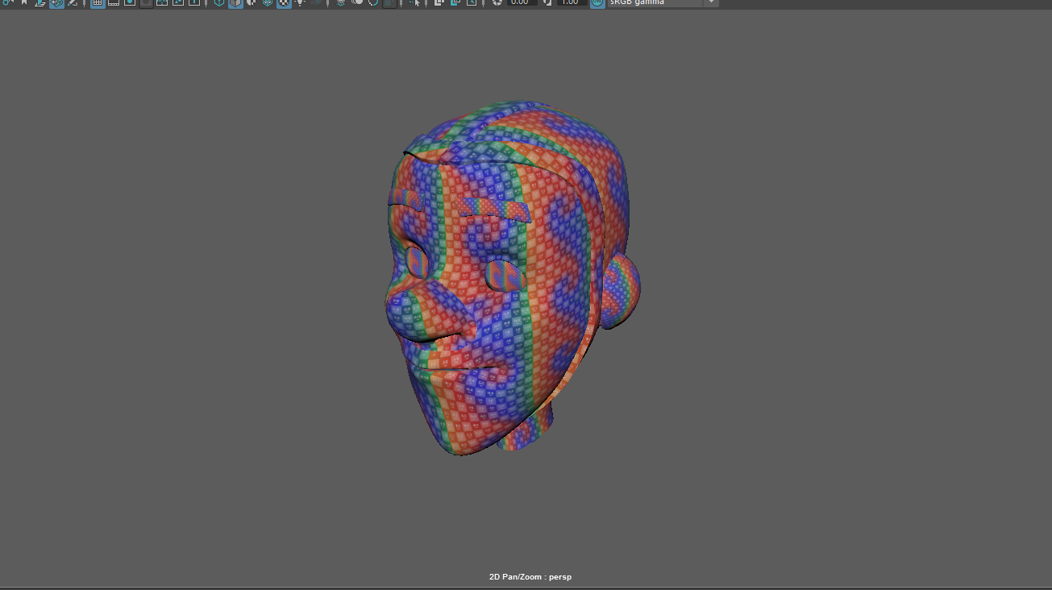Click the shaded display mode icon
This screenshot has height=590, width=1052.
click(236, 3)
